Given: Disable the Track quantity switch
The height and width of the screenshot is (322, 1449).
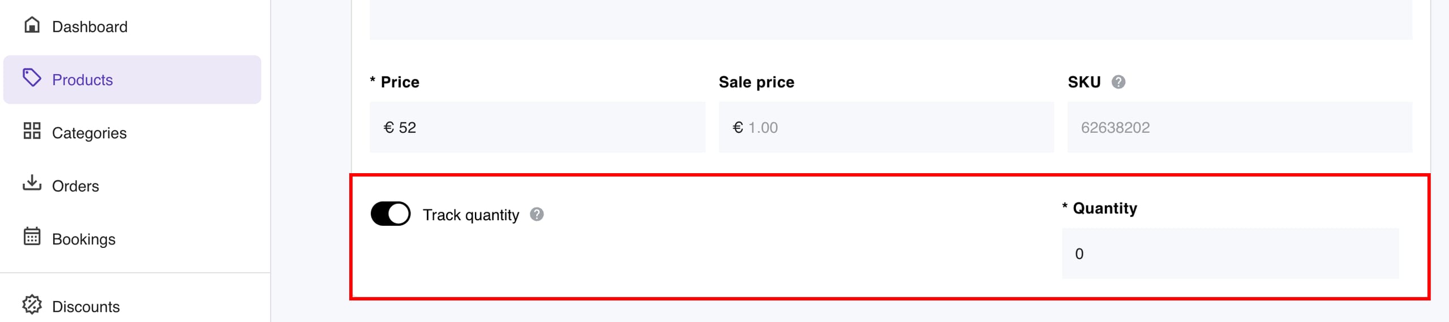Looking at the screenshot, I should [x=391, y=214].
